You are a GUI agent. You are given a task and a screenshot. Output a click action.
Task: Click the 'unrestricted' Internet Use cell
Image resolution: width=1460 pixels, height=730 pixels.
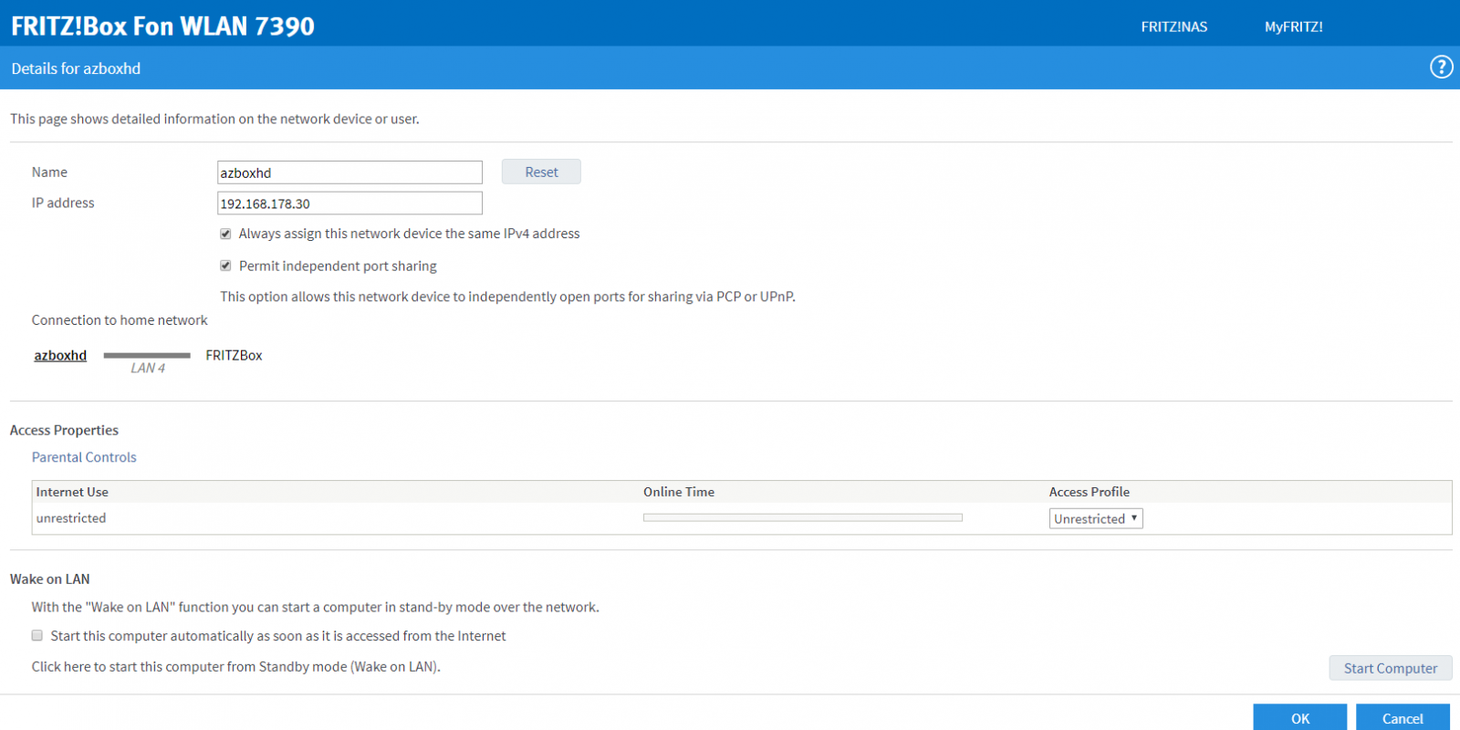(71, 518)
